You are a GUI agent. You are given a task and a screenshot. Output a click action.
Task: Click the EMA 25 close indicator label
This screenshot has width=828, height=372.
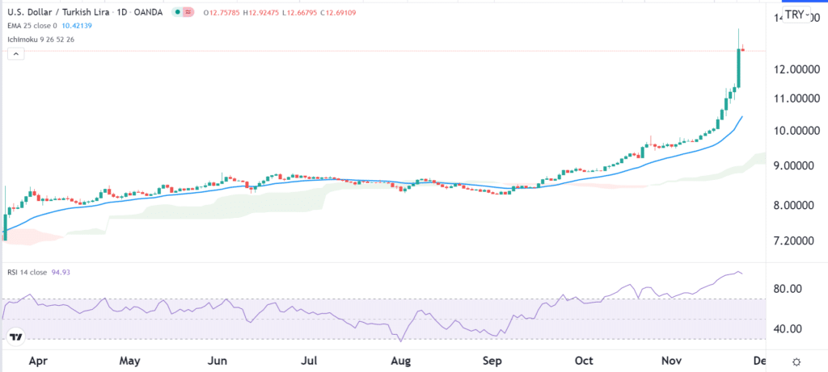pyautogui.click(x=31, y=27)
